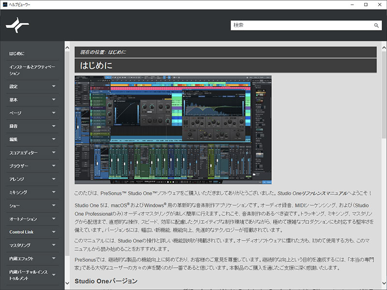Open the ショー sidebar section
This screenshot has height=290, width=387.
point(15,206)
